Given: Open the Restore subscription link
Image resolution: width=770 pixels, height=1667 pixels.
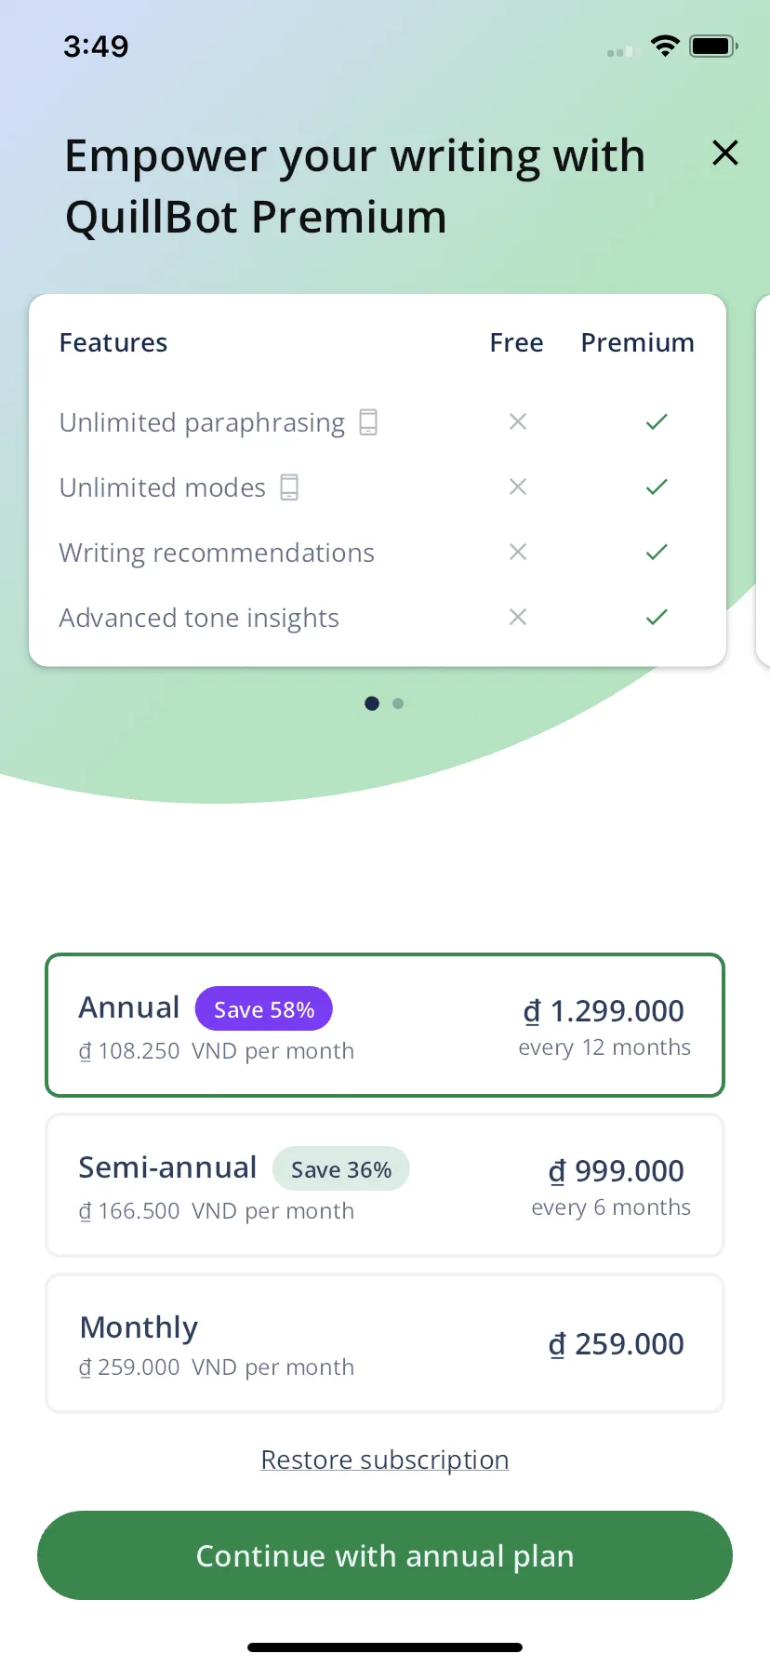Looking at the screenshot, I should [x=385, y=1460].
